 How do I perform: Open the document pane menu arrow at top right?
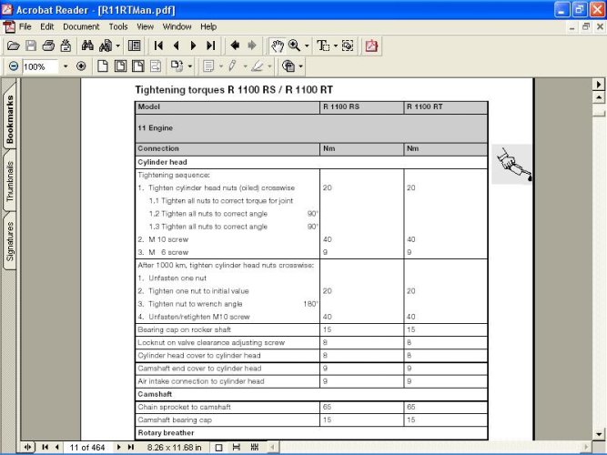599,84
